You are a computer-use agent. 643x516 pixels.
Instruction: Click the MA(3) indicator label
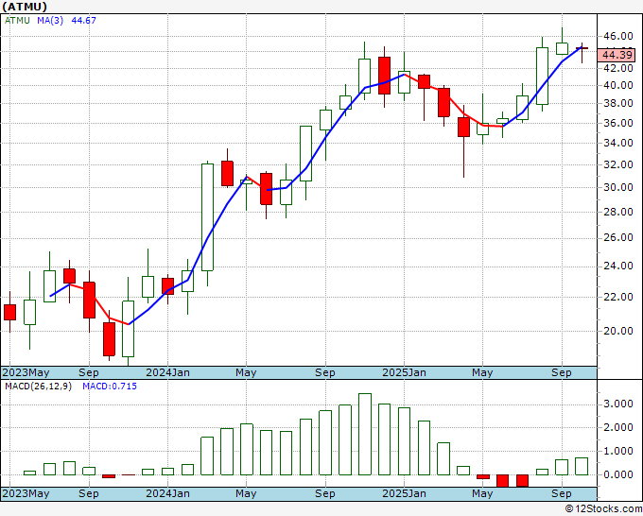tap(50, 20)
